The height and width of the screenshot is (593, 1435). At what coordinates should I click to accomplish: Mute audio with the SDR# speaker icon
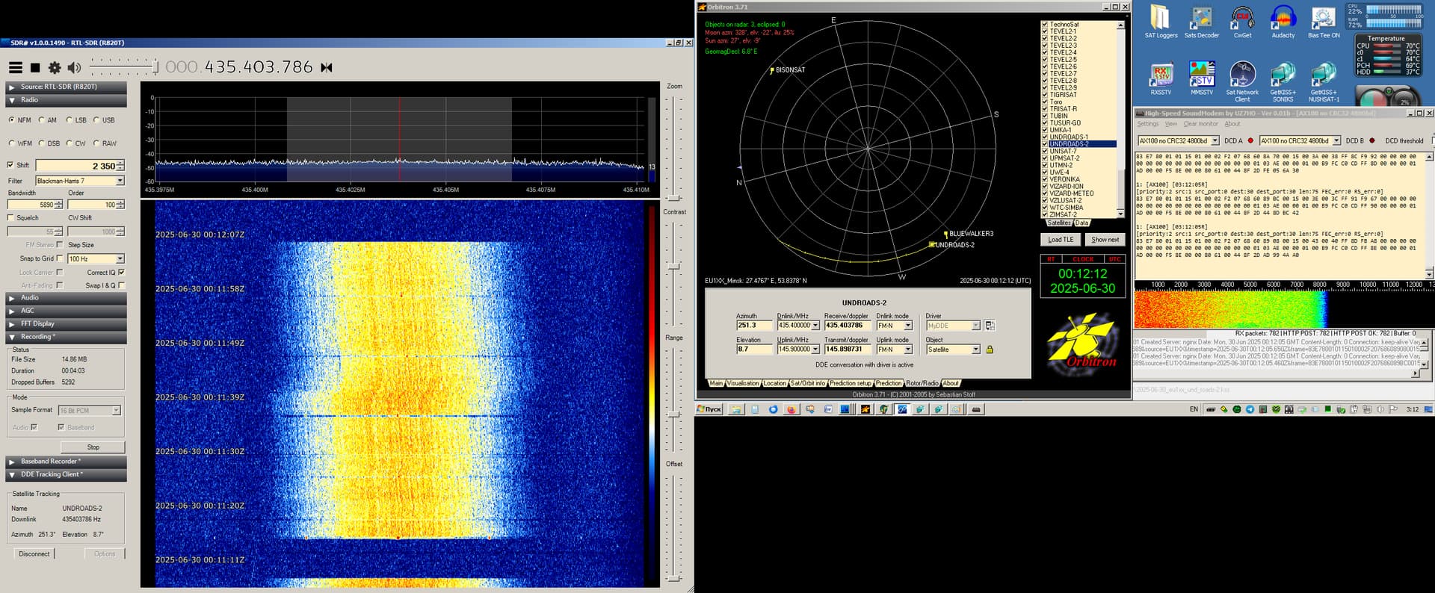click(74, 67)
